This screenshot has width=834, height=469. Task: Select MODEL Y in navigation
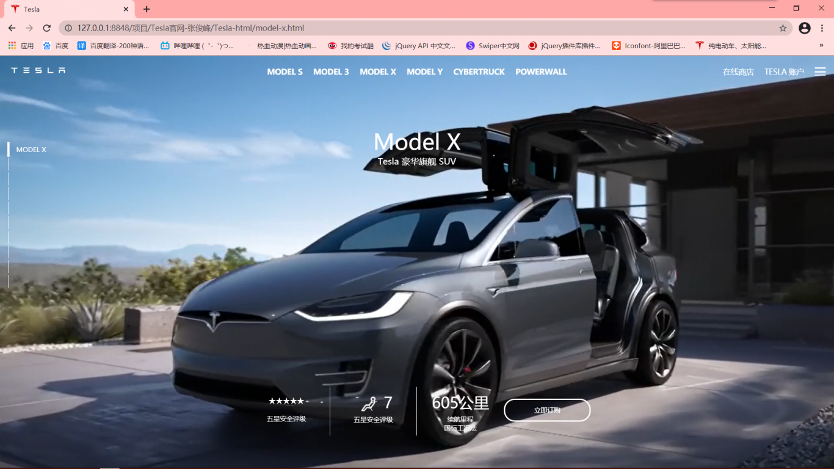(425, 72)
